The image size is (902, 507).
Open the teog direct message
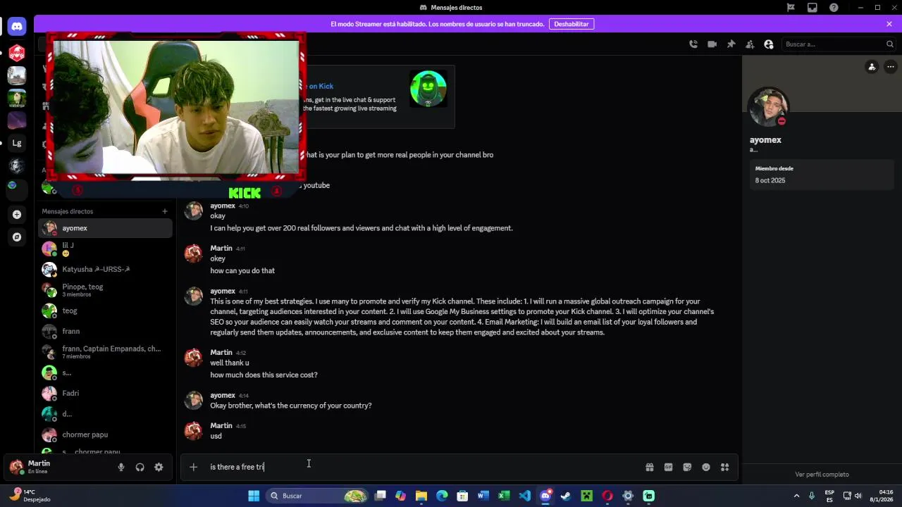tap(105, 311)
